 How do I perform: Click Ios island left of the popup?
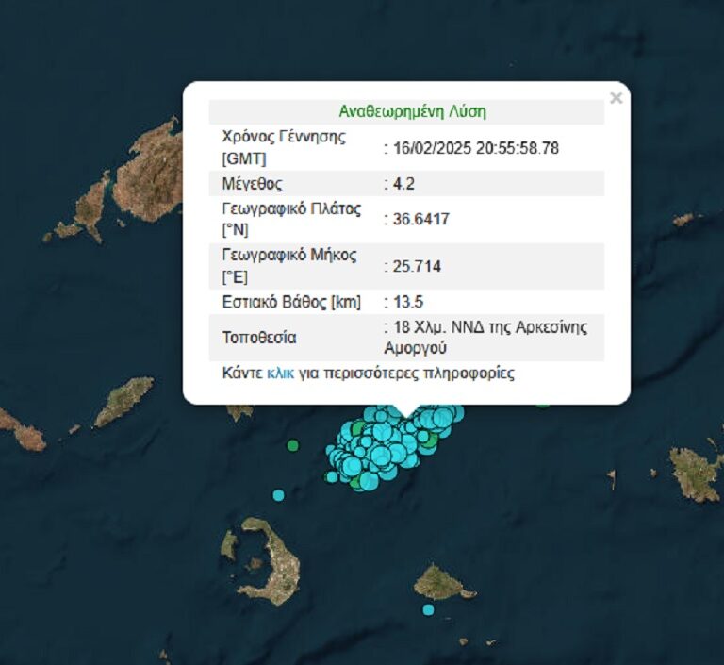pos(123,402)
